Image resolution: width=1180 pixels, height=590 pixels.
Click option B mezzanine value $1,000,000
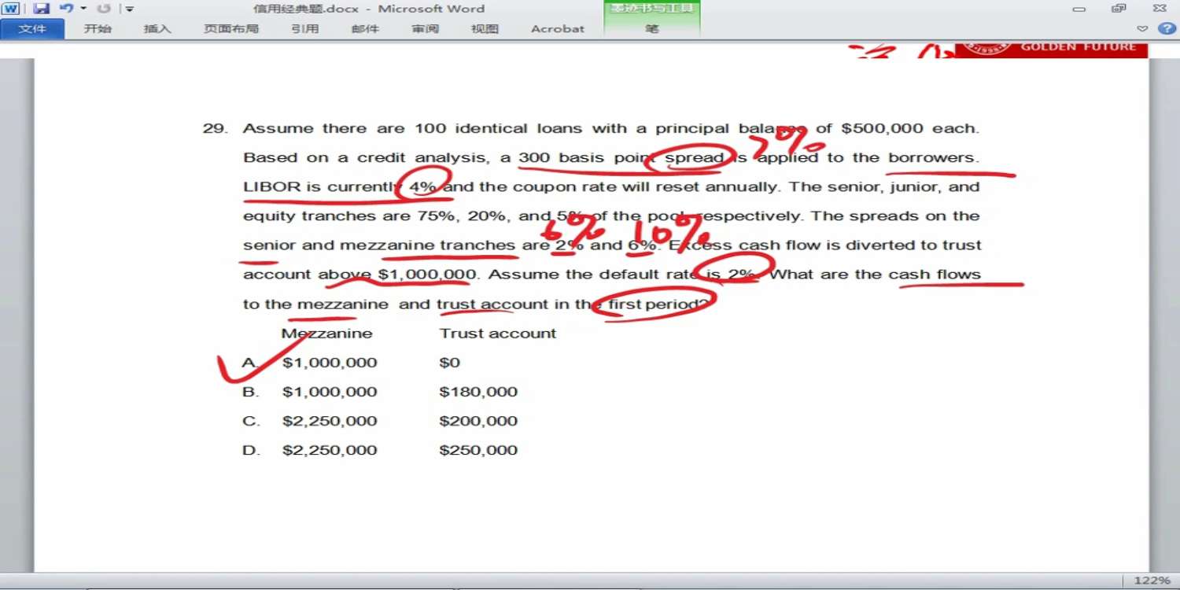pos(330,392)
